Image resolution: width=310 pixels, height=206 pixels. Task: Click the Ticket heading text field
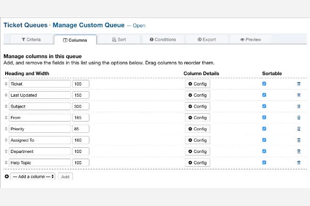point(40,84)
